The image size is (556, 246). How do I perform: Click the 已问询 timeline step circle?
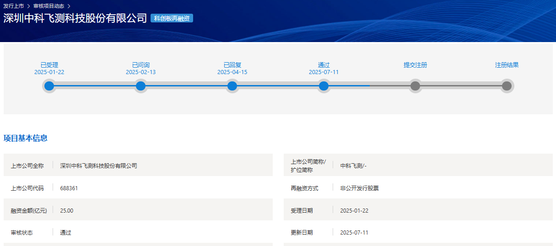pos(141,86)
